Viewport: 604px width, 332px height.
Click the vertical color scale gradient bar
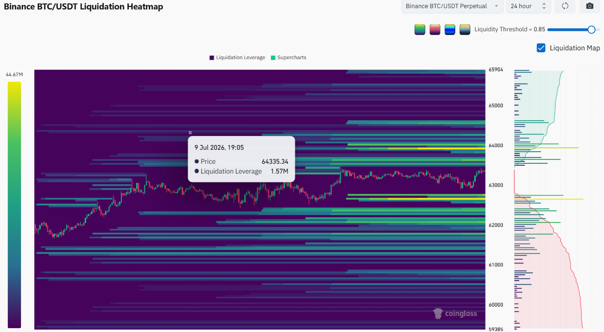pyautogui.click(x=14, y=205)
